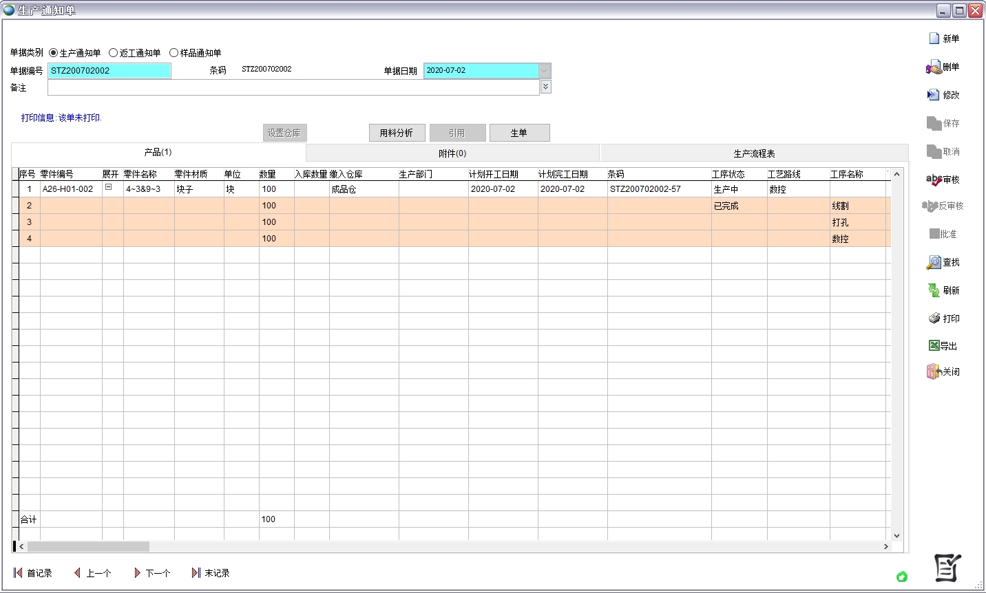Expand the 备注 remarks field arrow
The width and height of the screenshot is (986, 593).
(x=545, y=87)
